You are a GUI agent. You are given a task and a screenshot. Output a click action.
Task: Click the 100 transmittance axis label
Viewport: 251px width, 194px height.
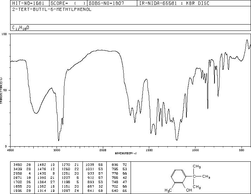(4, 34)
